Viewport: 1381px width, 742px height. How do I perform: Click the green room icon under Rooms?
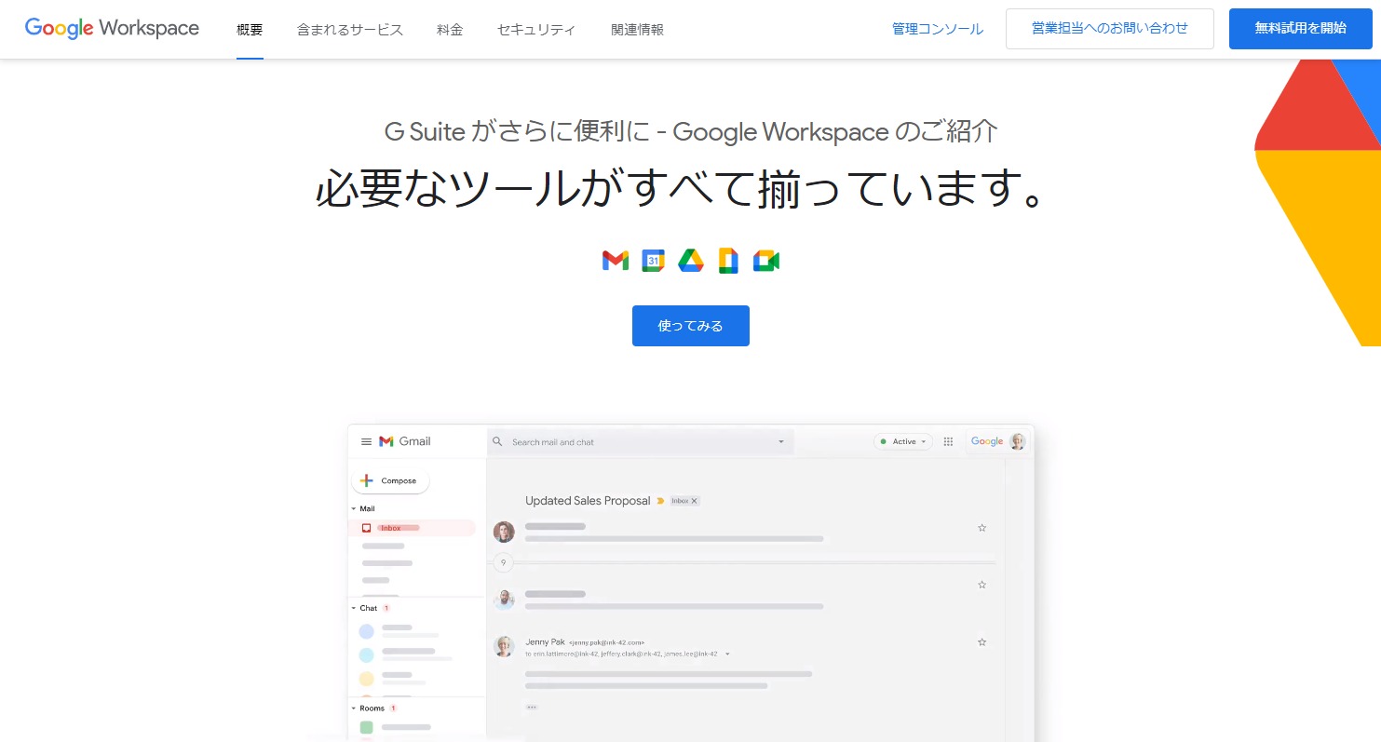(x=366, y=727)
